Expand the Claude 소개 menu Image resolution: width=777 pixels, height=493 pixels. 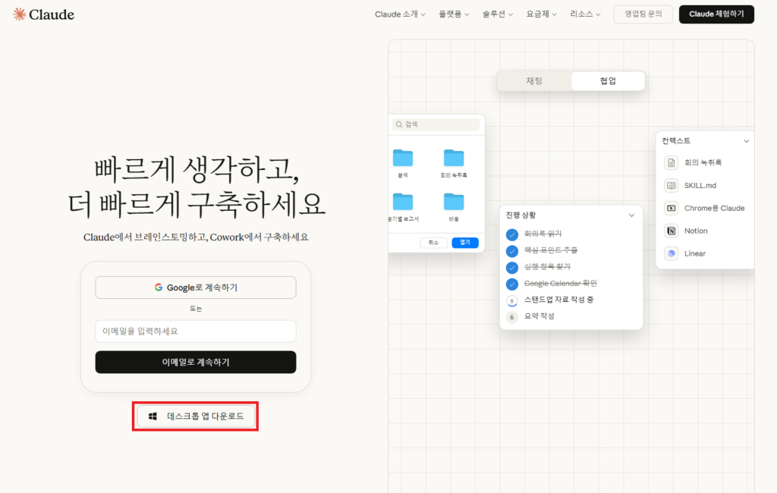pyautogui.click(x=400, y=14)
